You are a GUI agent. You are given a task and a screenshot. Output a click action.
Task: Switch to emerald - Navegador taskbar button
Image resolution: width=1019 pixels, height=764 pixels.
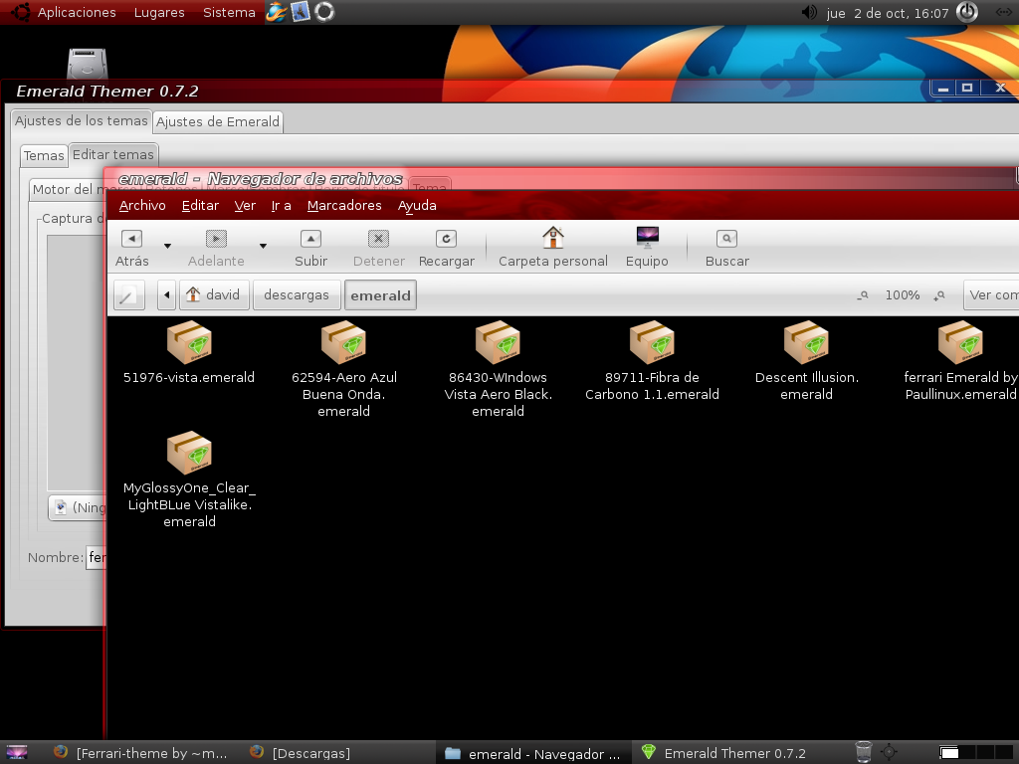533,753
